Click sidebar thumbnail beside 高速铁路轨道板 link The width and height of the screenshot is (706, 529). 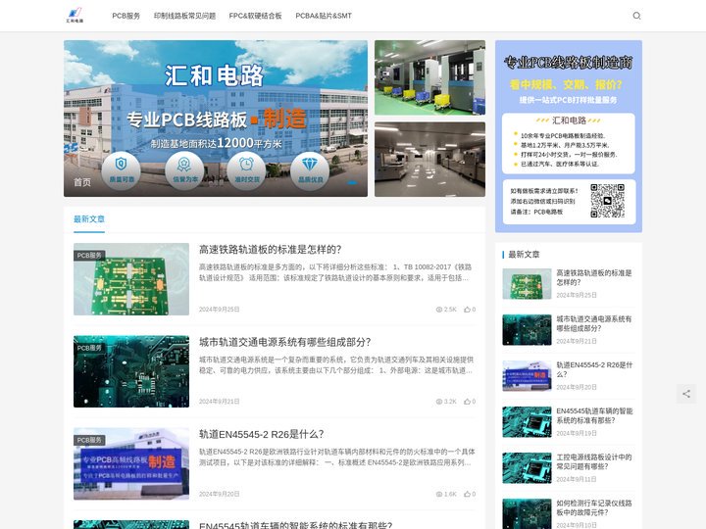tap(527, 284)
